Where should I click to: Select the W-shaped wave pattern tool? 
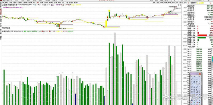[192, 87]
